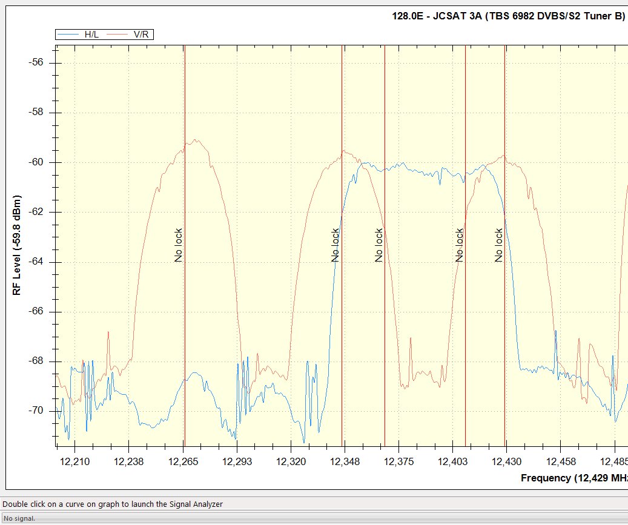Click the -64 RF level label
The image size is (628, 525).
[36, 262]
